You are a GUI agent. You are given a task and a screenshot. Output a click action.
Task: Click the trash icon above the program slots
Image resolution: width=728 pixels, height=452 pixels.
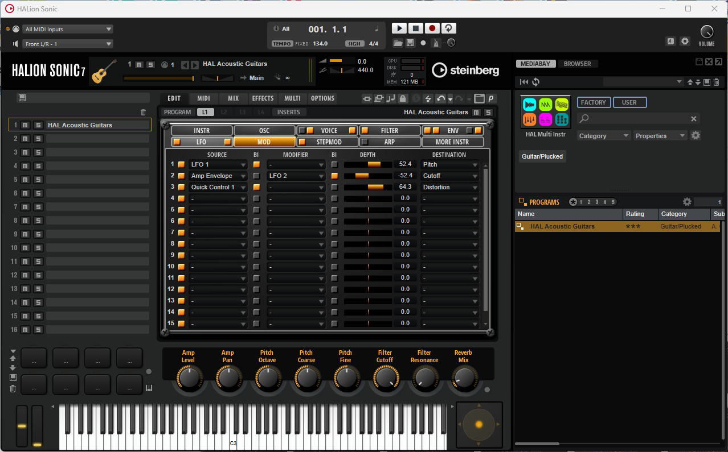(144, 112)
